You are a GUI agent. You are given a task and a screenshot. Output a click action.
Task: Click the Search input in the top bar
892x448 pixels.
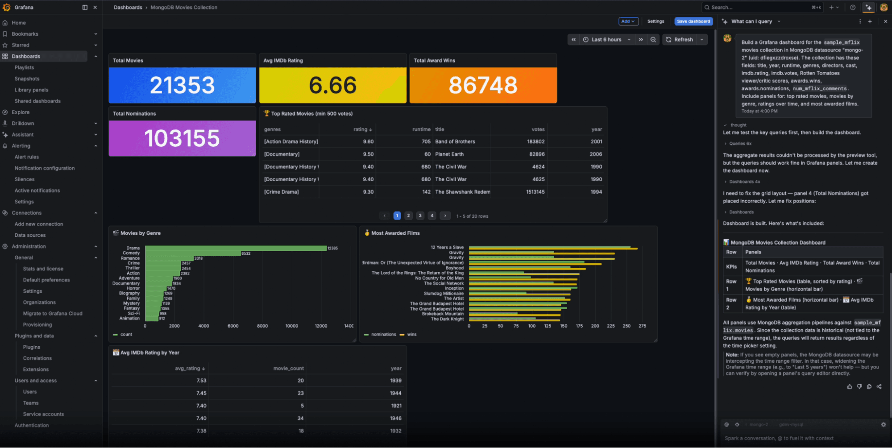tap(763, 7)
